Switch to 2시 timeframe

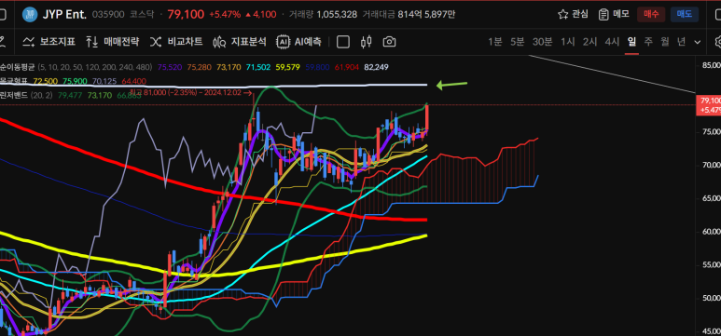[x=589, y=42]
